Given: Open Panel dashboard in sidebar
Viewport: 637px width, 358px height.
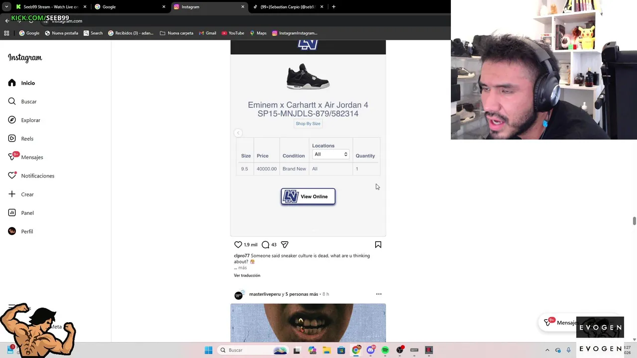Looking at the screenshot, I should 20,213.
